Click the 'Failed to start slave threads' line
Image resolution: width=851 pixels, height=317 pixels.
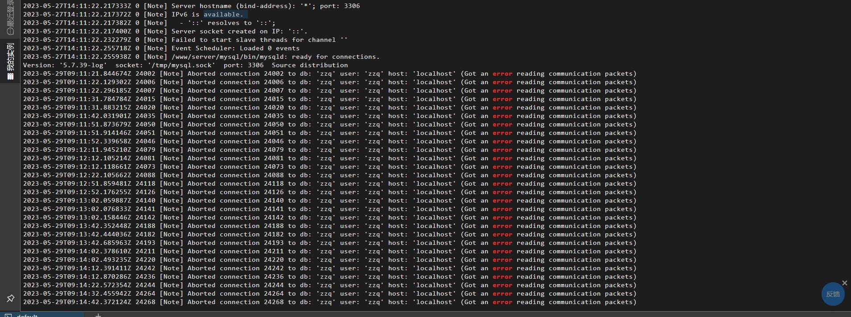click(185, 40)
